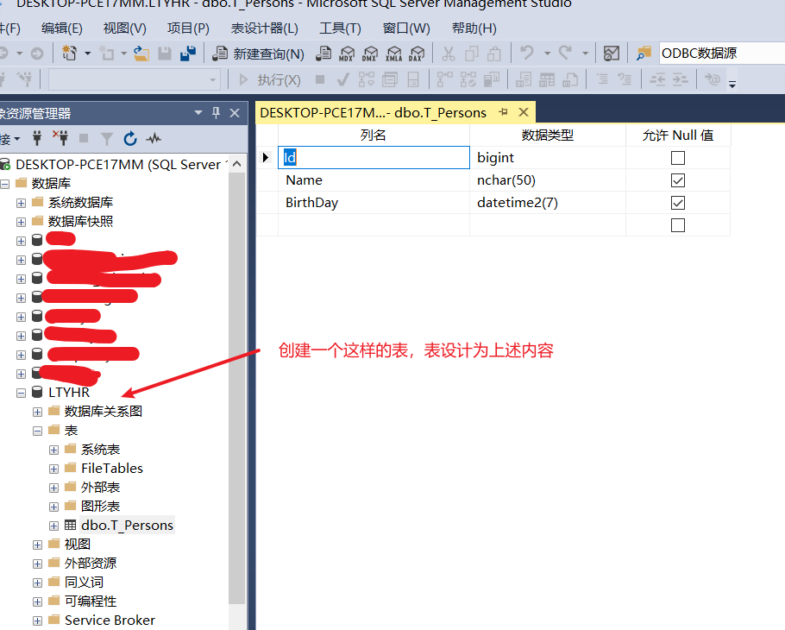
Task: Expand the Service Broker folder
Action: tap(38, 621)
